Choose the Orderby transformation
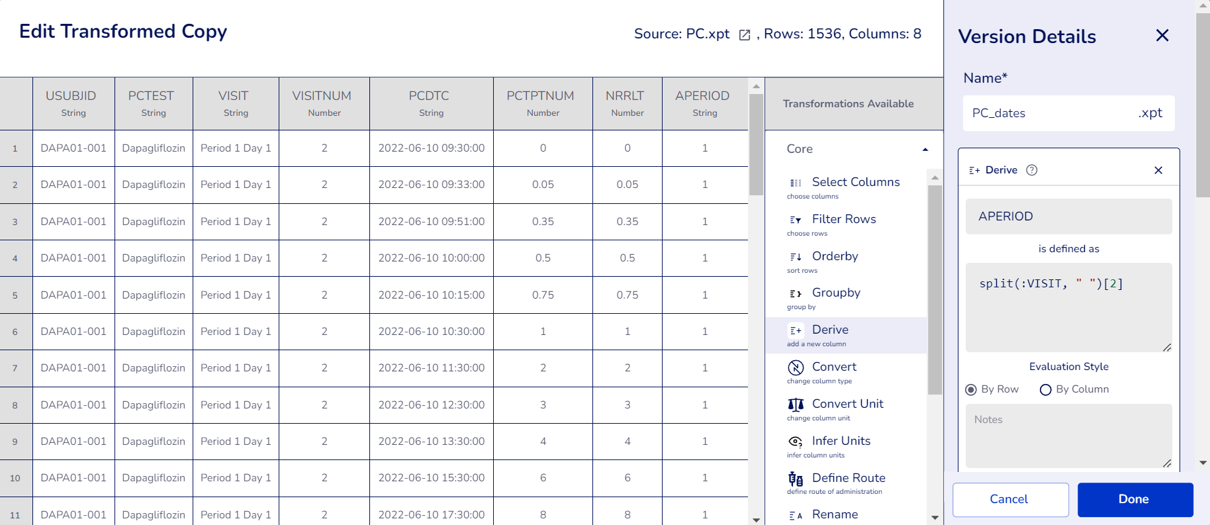Screen dimensions: 1210x525 tap(845, 262)
